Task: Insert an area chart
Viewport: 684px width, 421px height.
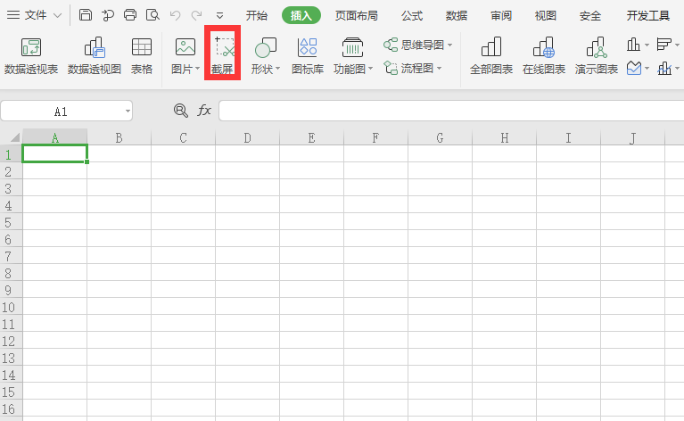Action: [634, 68]
